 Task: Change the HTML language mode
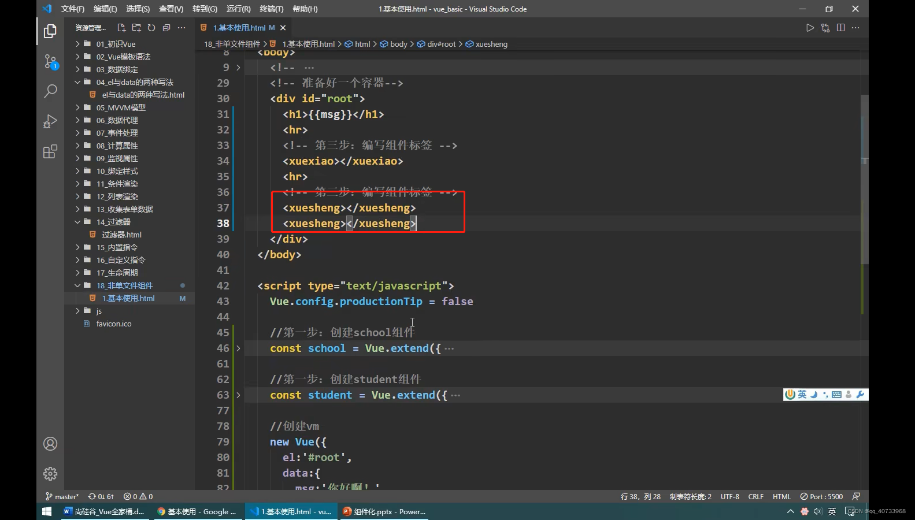[781, 496]
